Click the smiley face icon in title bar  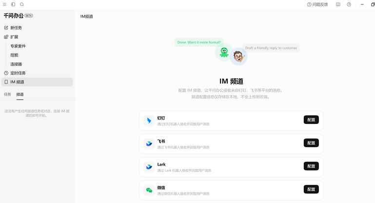tap(338, 4)
